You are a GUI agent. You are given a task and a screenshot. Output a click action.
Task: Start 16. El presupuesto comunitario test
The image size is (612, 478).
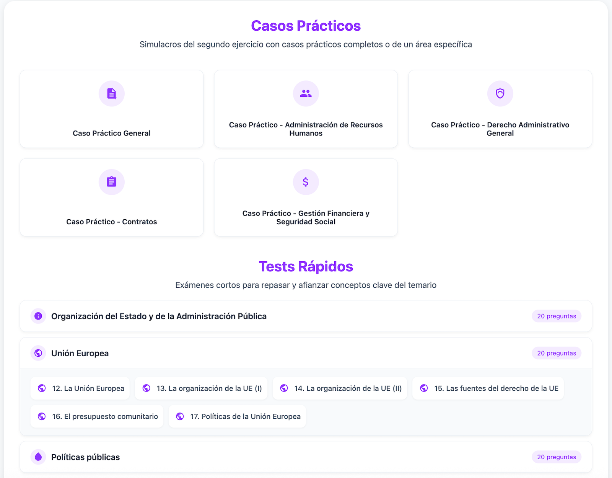97,416
